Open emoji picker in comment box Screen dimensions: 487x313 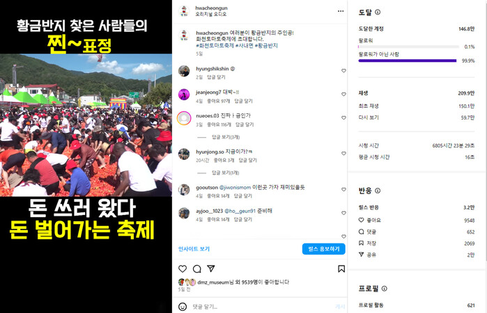pyautogui.click(x=183, y=307)
